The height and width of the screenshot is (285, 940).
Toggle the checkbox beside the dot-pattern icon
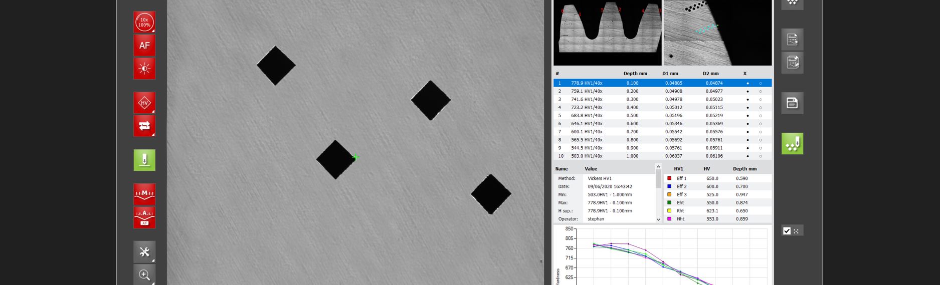[787, 231]
